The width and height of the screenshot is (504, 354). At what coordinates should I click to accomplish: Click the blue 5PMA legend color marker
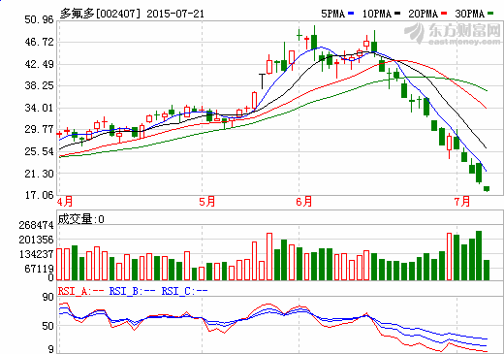coord(351,14)
